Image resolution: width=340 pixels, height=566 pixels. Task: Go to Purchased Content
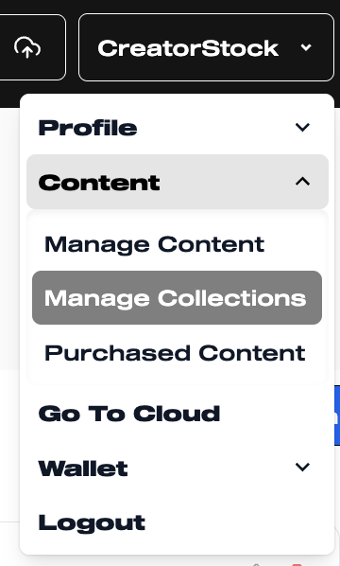coord(175,353)
